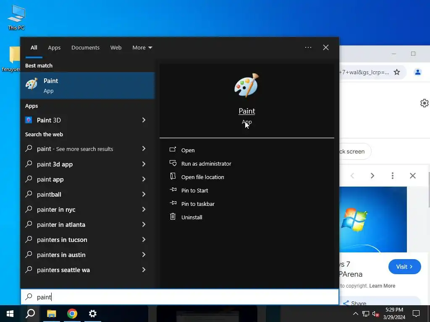Expand the More filter dropdown
This screenshot has height=322, width=430.
142,48
